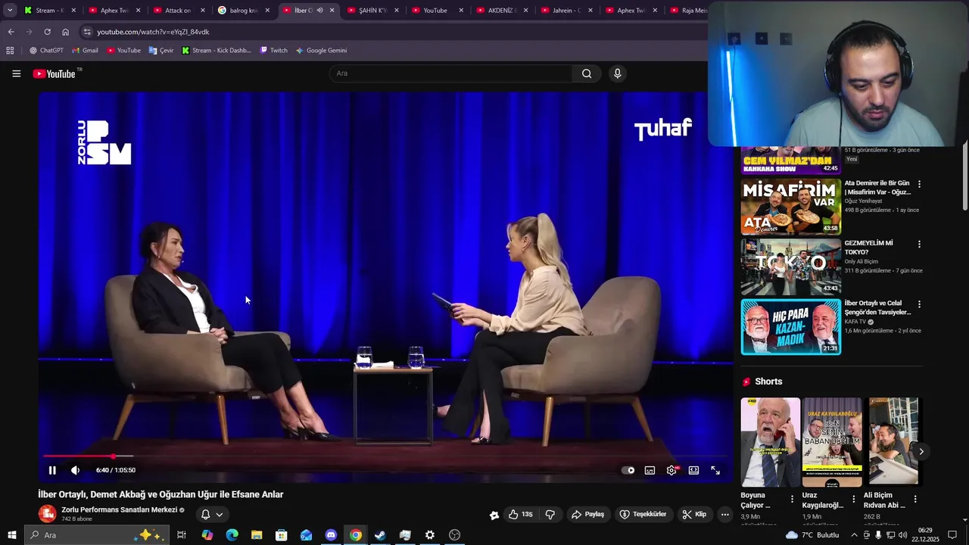Open options for GEZMEYELİM Mİ TOKYO video
The width and height of the screenshot is (969, 545).
click(x=919, y=244)
